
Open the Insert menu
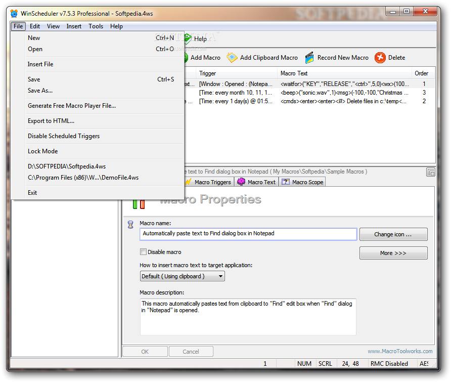click(x=74, y=26)
